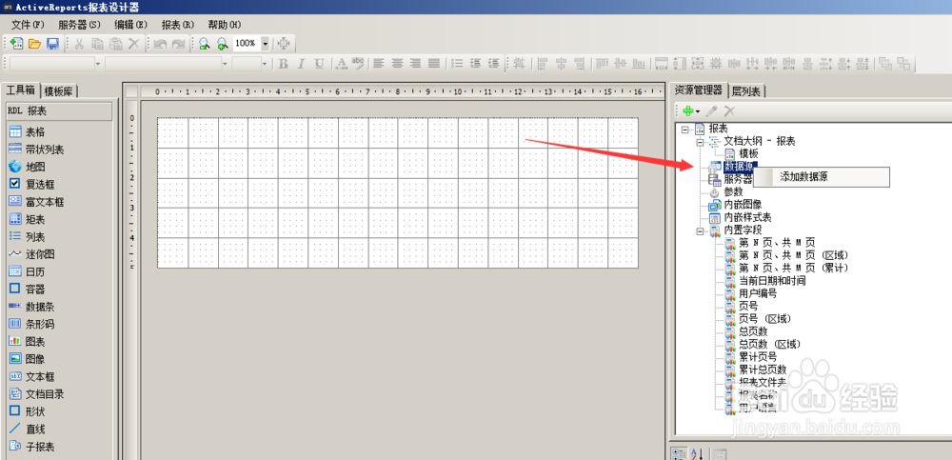Click the delete X icon in the 资源管理器 toolbar
The image size is (952, 460).
click(730, 111)
